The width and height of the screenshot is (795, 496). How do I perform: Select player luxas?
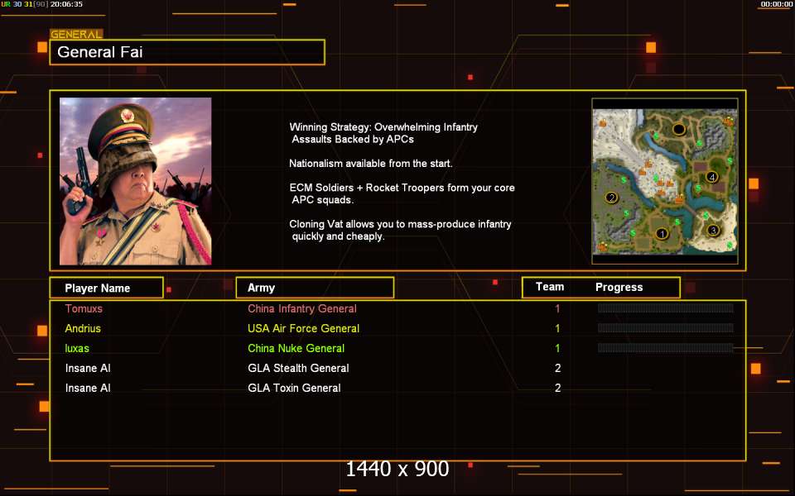[77, 348]
